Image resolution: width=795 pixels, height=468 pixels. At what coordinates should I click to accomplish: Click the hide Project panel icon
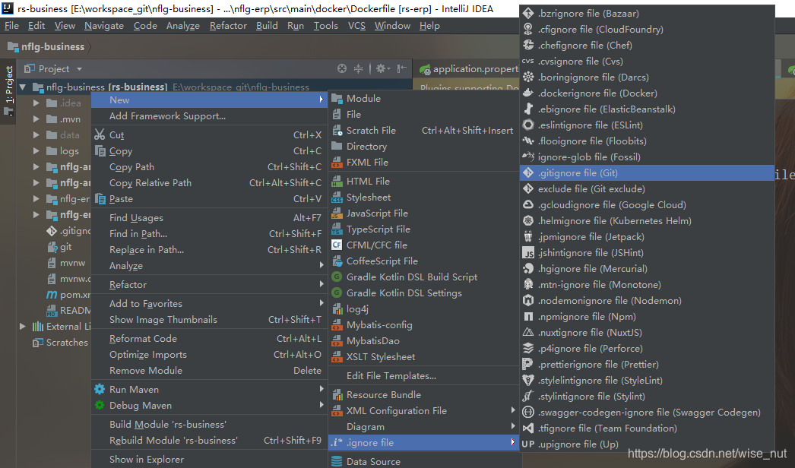(401, 68)
